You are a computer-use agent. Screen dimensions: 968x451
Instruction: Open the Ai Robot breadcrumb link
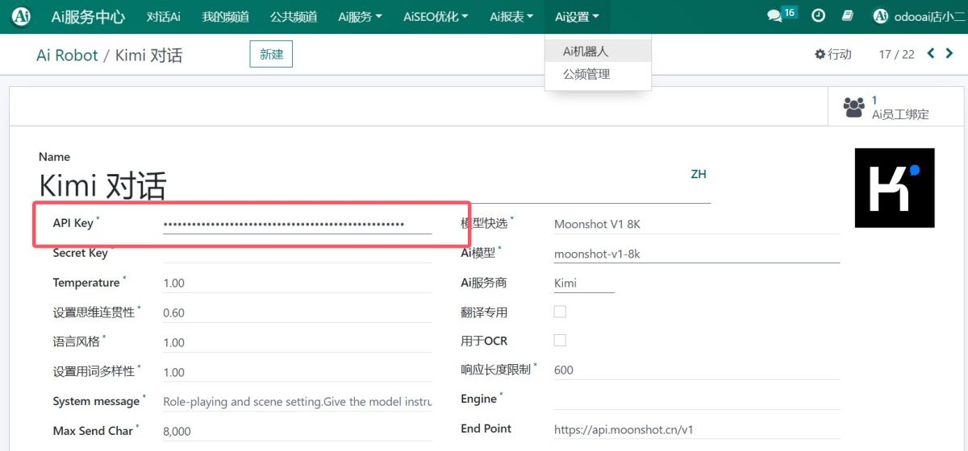pos(67,55)
